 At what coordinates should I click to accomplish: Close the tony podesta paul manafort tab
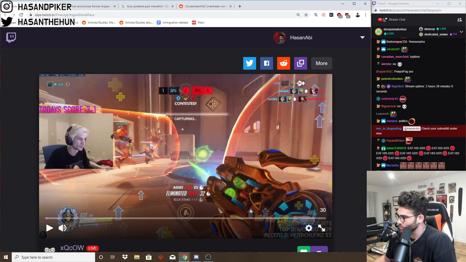coord(173,6)
